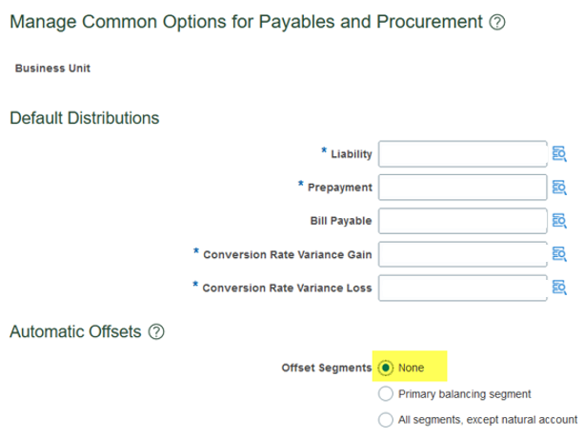The width and height of the screenshot is (584, 437).
Task: Search for a Liability account combination
Action: tap(559, 153)
